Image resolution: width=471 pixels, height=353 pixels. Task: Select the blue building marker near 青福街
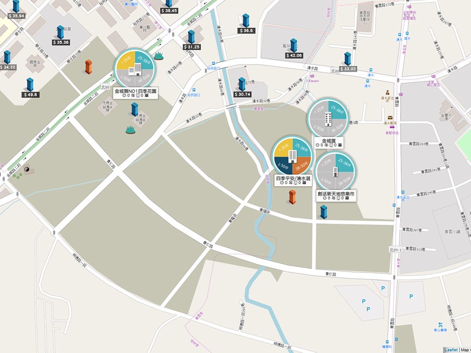click(x=323, y=212)
